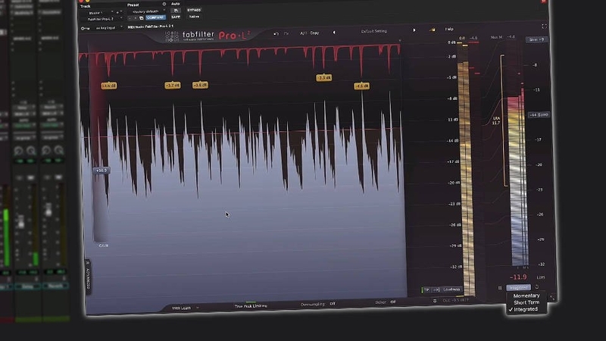This screenshot has height=341, width=606.
Task: Click the resize handle at plugin corner
Action: [554, 297]
